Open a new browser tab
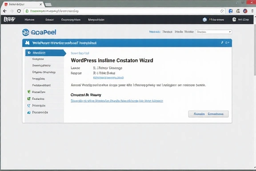256x171 pixels. (48, 4)
